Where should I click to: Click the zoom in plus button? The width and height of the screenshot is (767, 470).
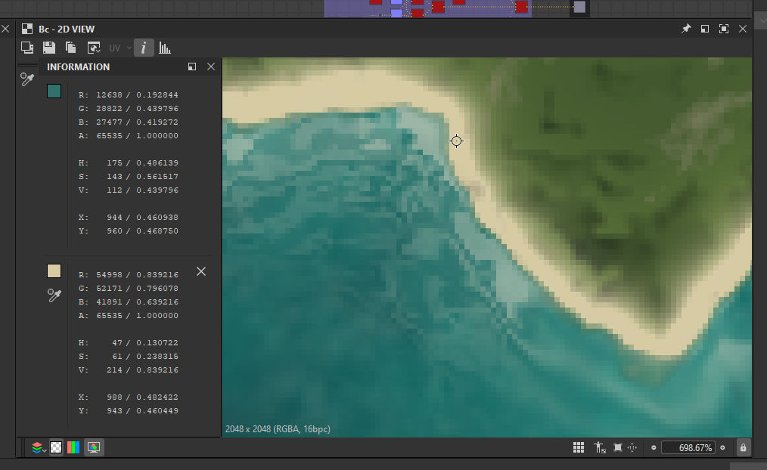point(722,447)
